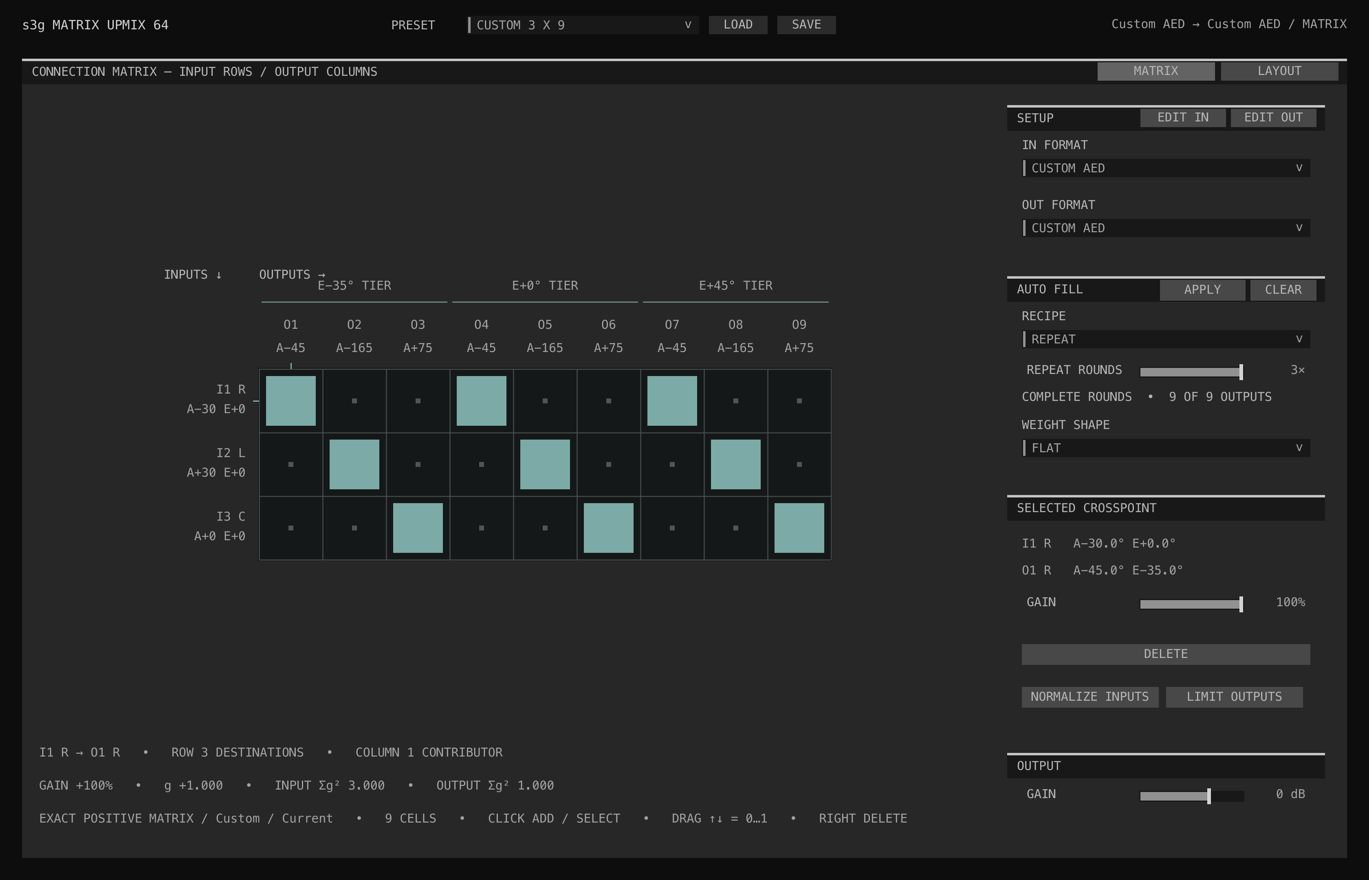The width and height of the screenshot is (1369, 880).
Task: Select the I3 C input row label
Action: pyautogui.click(x=220, y=526)
